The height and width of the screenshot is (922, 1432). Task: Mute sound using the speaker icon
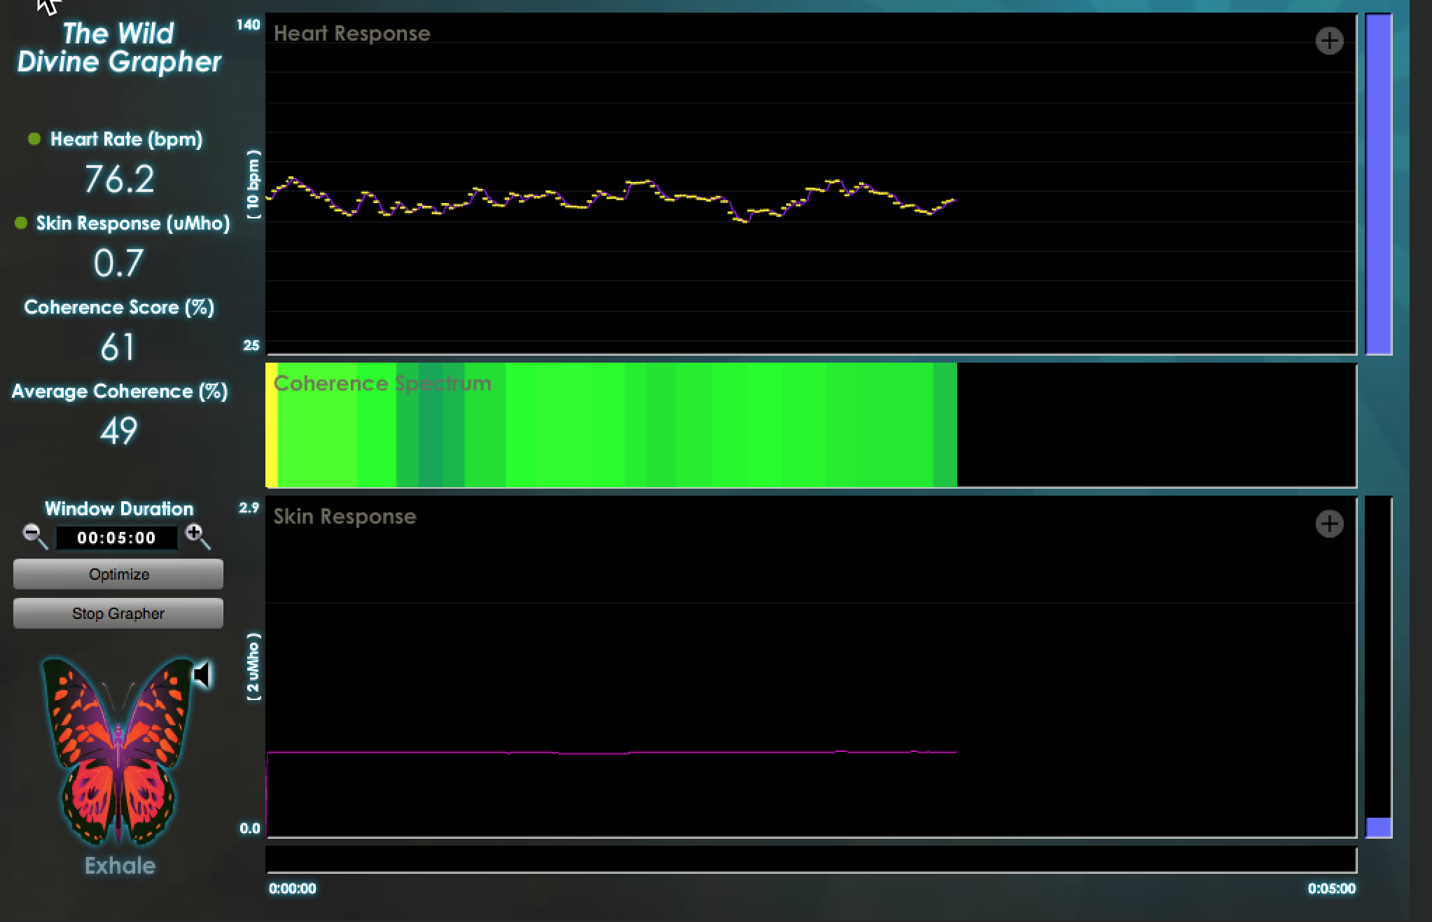click(202, 675)
